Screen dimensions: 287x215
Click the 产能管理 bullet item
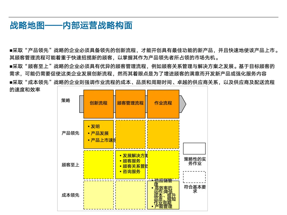coord(162,207)
